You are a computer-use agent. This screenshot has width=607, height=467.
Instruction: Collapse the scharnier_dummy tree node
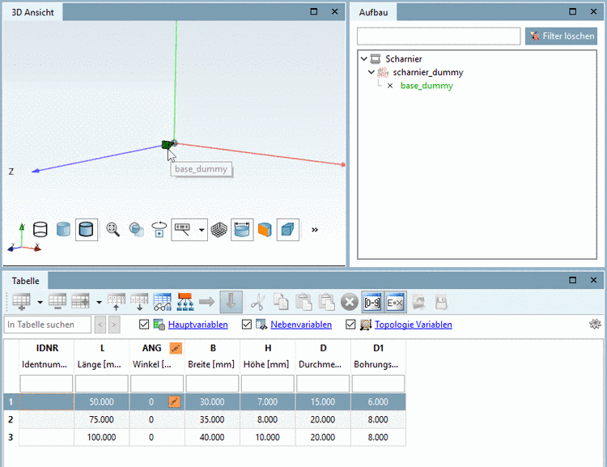(x=371, y=72)
